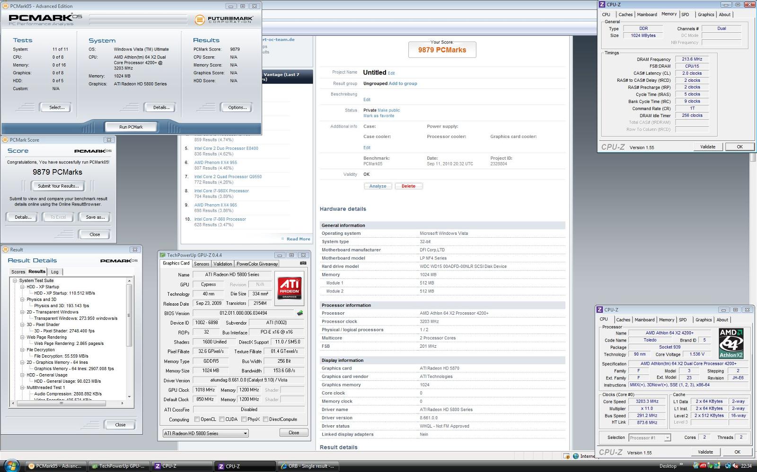Open the Sensors tab in GPU-Z
The width and height of the screenshot is (757, 472).
202,264
